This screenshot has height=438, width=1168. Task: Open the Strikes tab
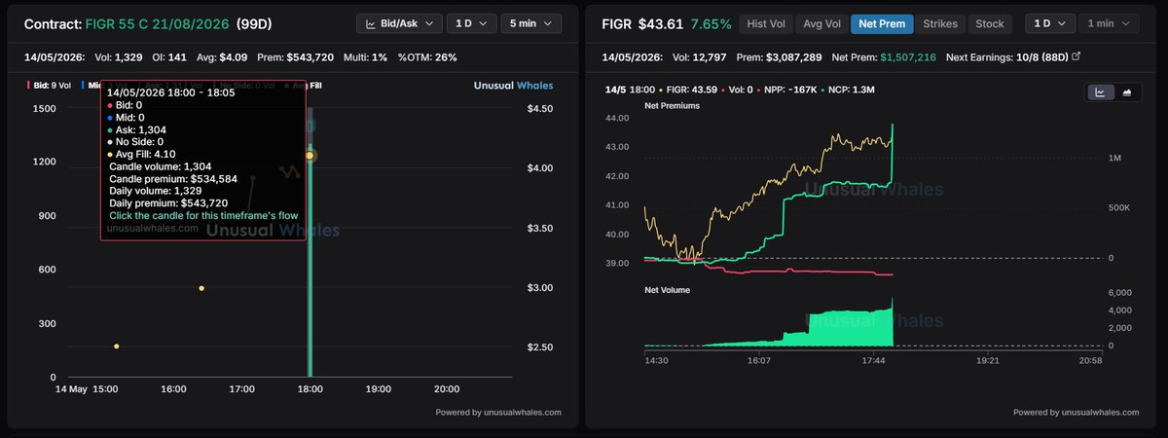pyautogui.click(x=939, y=23)
